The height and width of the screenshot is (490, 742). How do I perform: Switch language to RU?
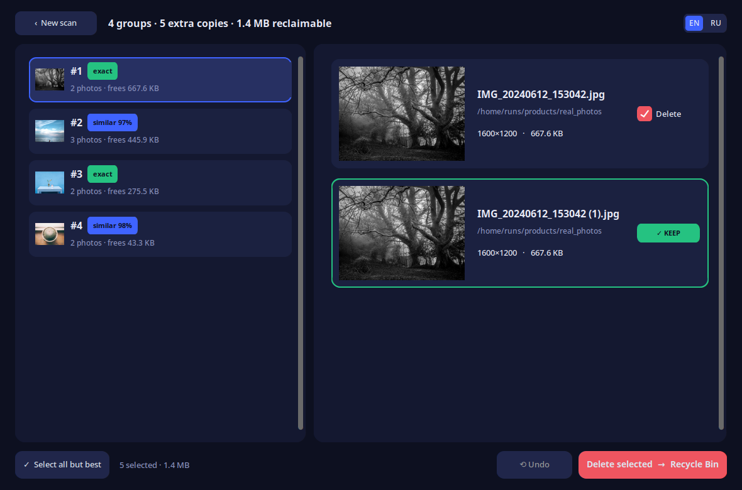click(716, 23)
